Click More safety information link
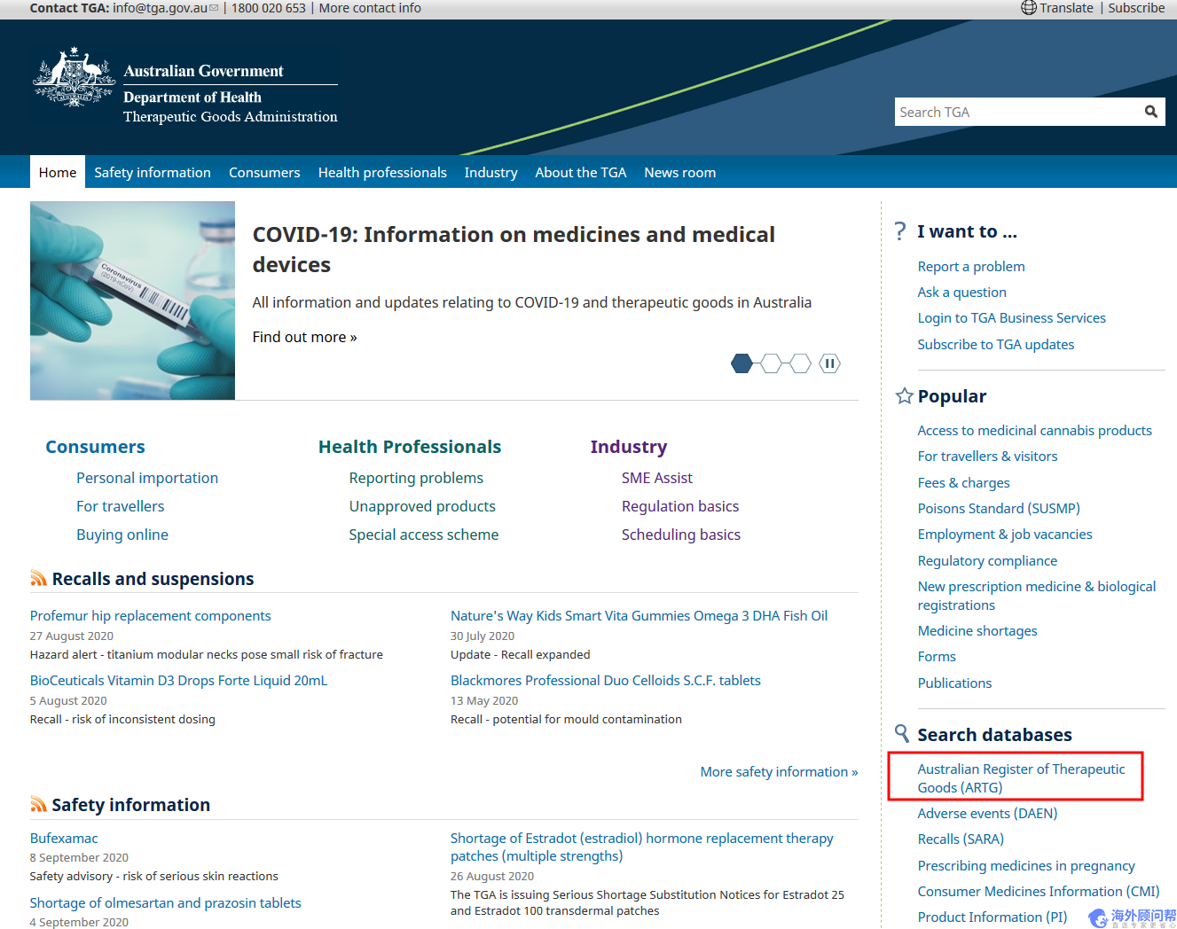This screenshot has width=1177, height=929. 779,771
